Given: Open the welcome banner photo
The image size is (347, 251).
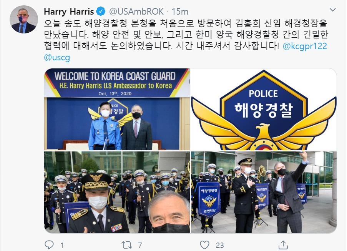Looking at the screenshot, I should [117, 109].
